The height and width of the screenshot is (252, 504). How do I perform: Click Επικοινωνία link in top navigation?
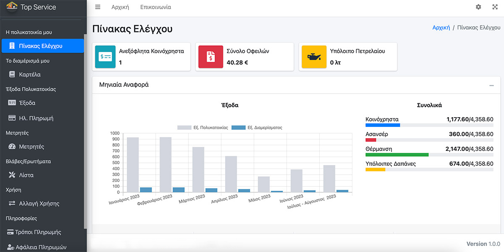point(155,7)
